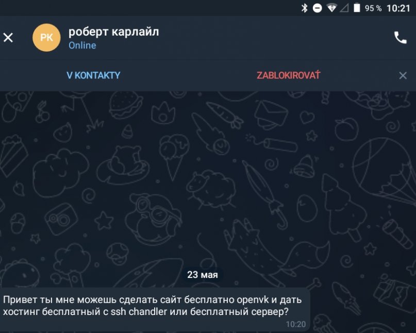
Task: Tap the 95 % battery percentage
Action: 373,8
